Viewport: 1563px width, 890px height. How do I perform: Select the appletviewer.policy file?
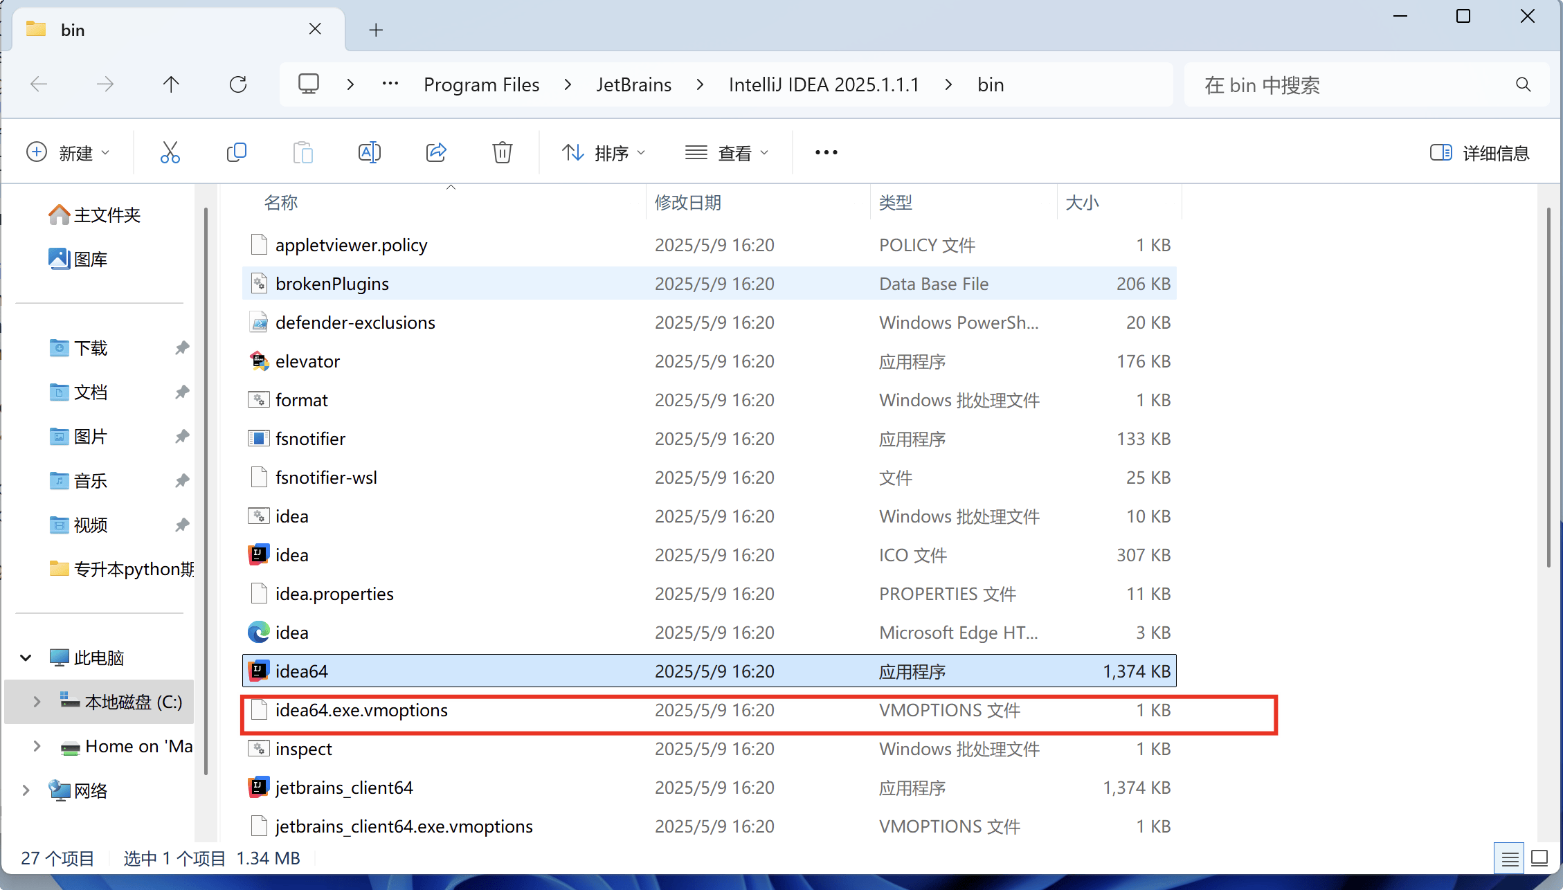[x=710, y=245]
